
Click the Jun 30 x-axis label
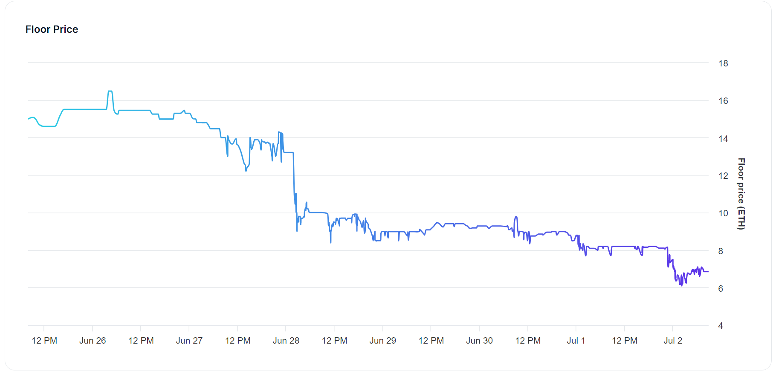[x=479, y=341]
